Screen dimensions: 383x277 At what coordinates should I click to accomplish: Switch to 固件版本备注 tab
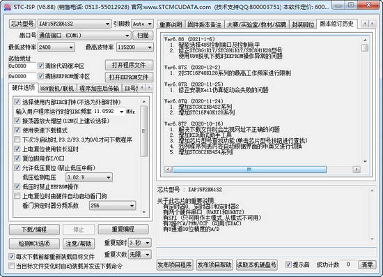point(205,24)
